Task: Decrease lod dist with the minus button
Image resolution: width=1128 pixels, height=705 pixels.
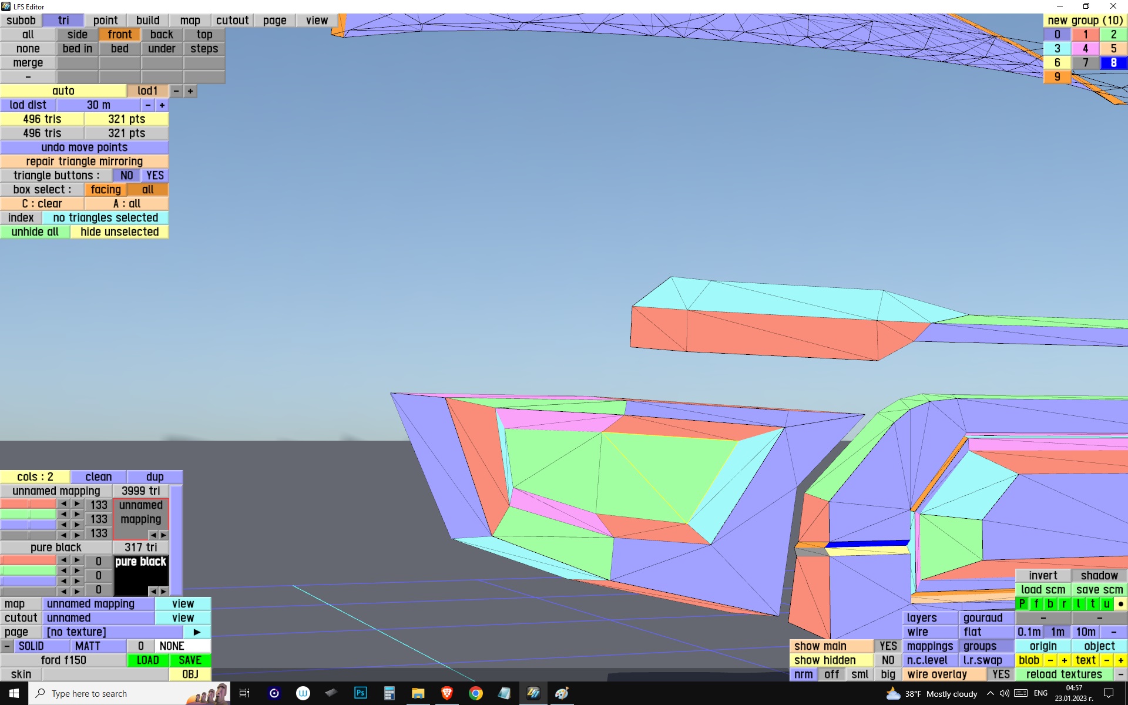Action: 148,105
